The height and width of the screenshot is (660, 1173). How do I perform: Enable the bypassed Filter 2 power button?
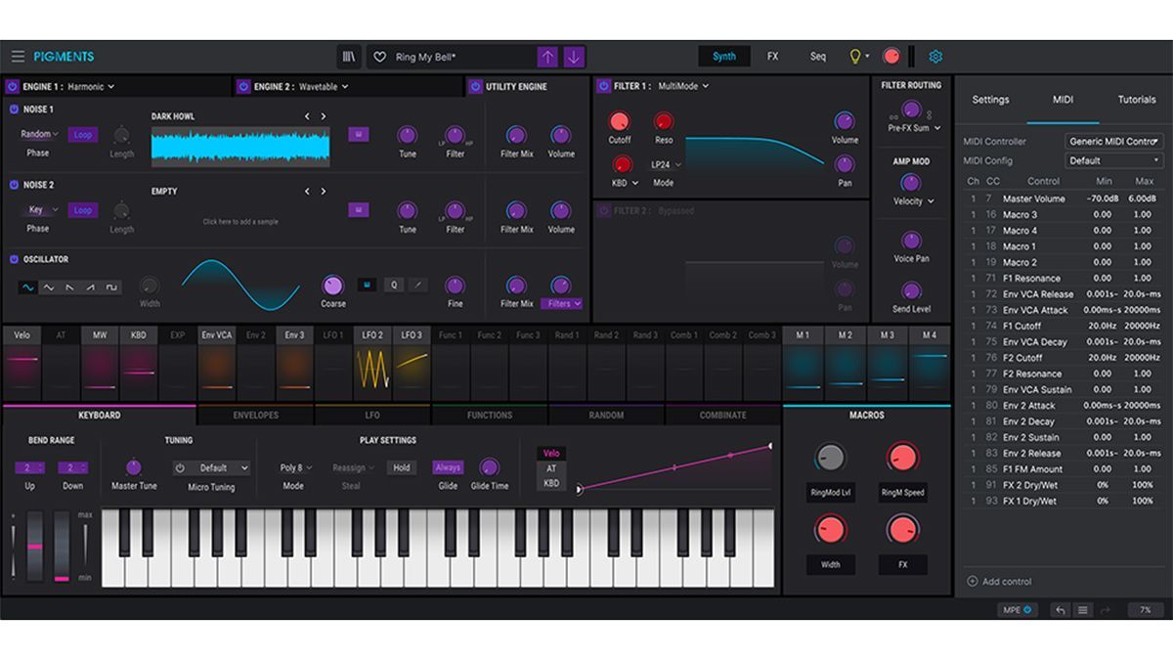click(x=603, y=210)
